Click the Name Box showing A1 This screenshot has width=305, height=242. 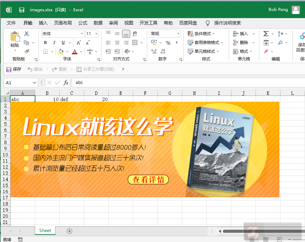point(19,83)
